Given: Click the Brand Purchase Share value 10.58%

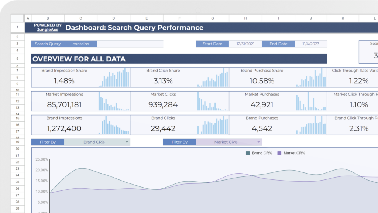Looking at the screenshot, I should tap(262, 81).
